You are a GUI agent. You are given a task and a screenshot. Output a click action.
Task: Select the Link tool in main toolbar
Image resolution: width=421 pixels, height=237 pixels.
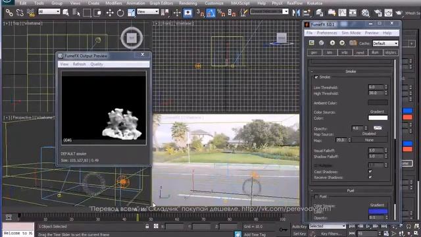(x=9, y=13)
